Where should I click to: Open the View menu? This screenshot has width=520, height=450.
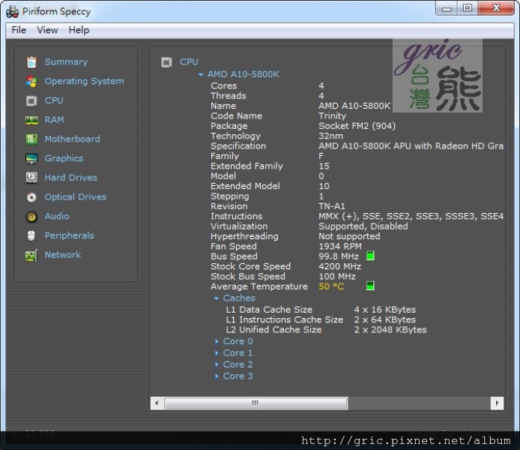[47, 30]
